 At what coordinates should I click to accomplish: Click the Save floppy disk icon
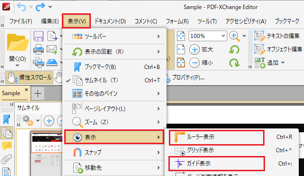point(39,36)
